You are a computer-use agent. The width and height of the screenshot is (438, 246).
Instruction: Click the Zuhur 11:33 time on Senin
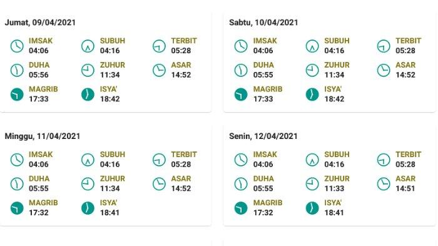[x=334, y=188]
